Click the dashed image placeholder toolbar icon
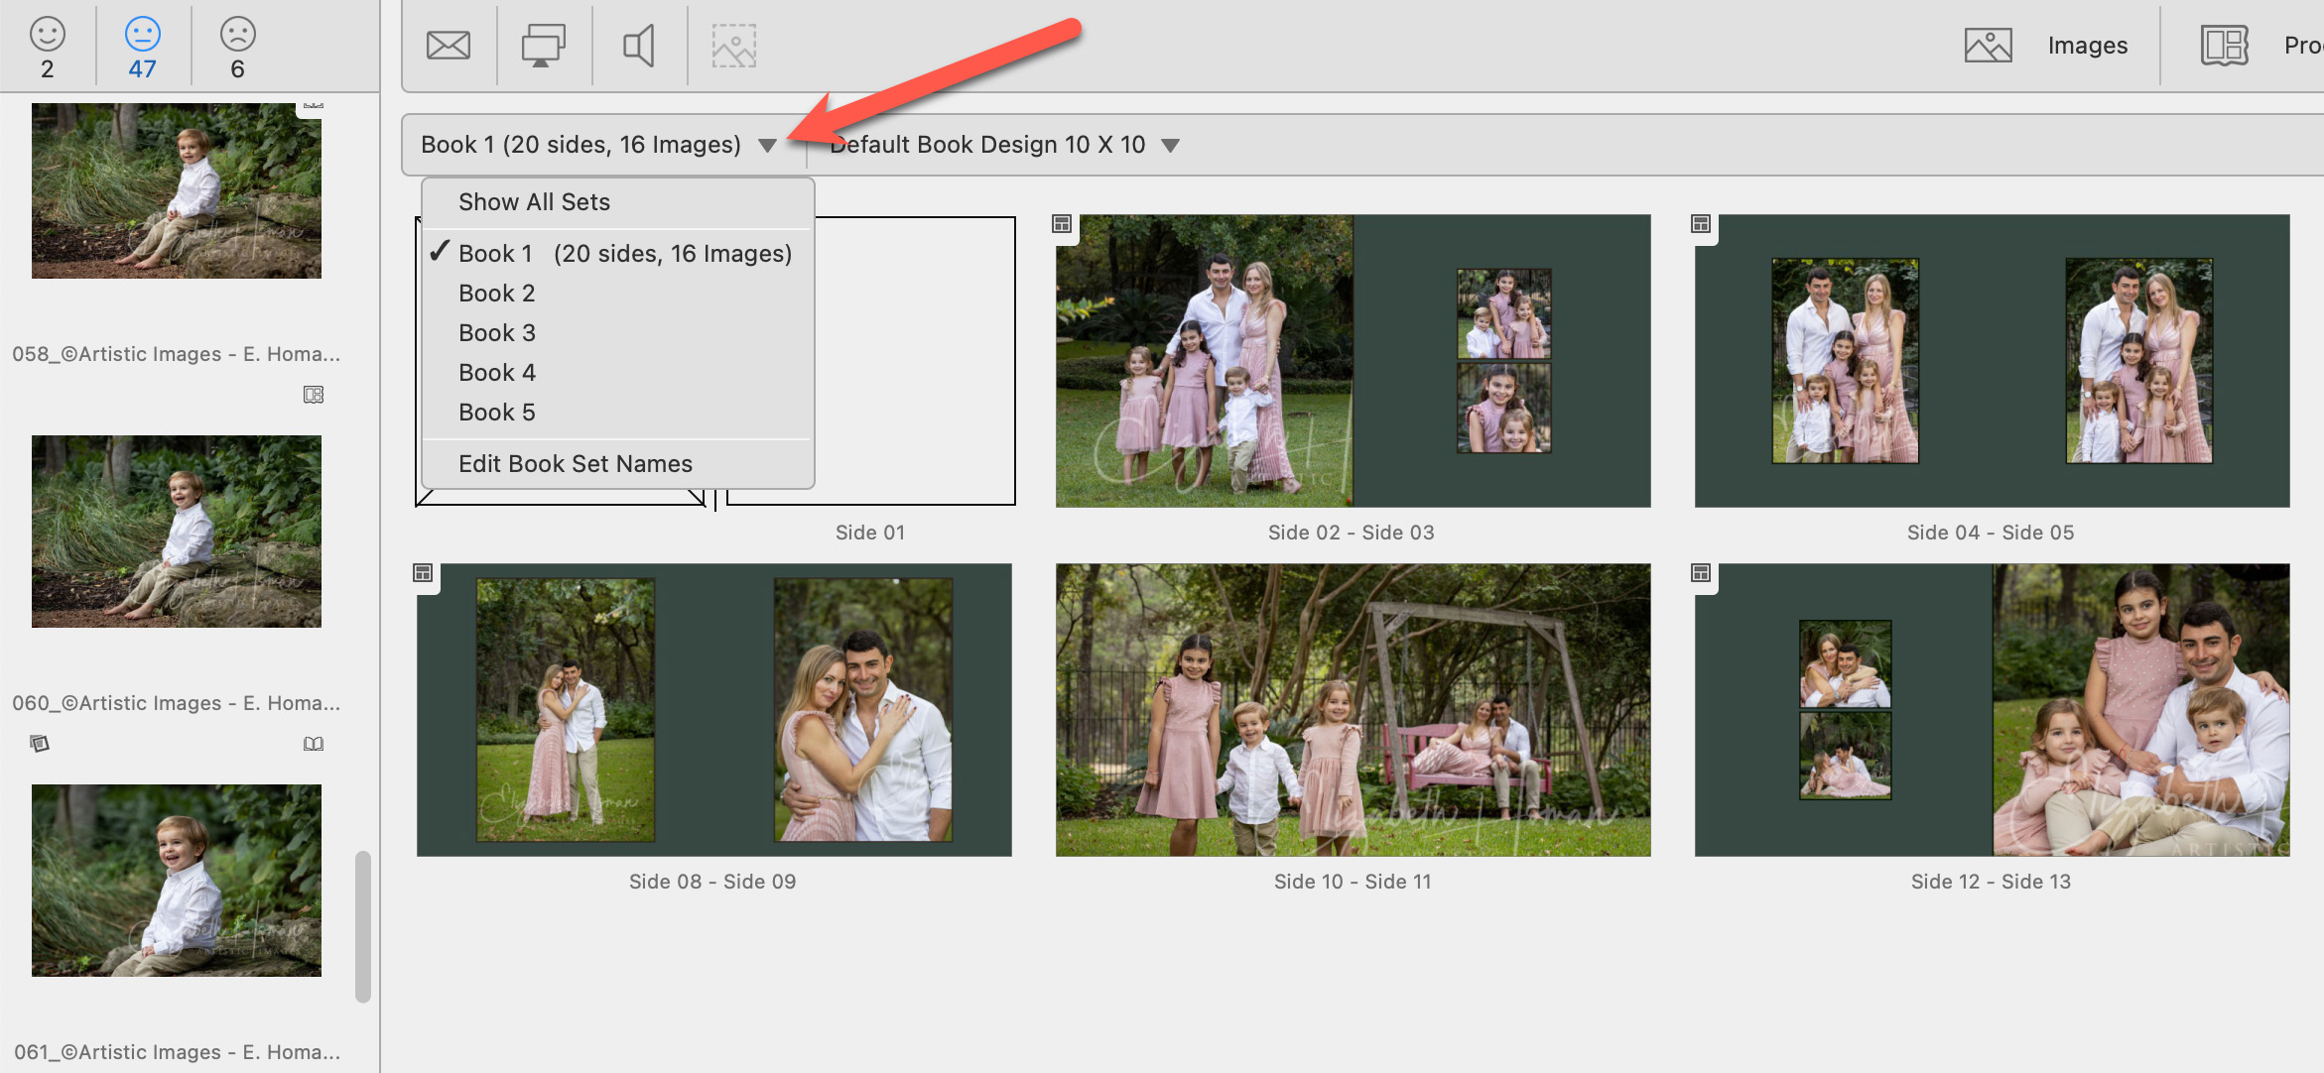Viewport: 2324px width, 1073px height. 734,46
